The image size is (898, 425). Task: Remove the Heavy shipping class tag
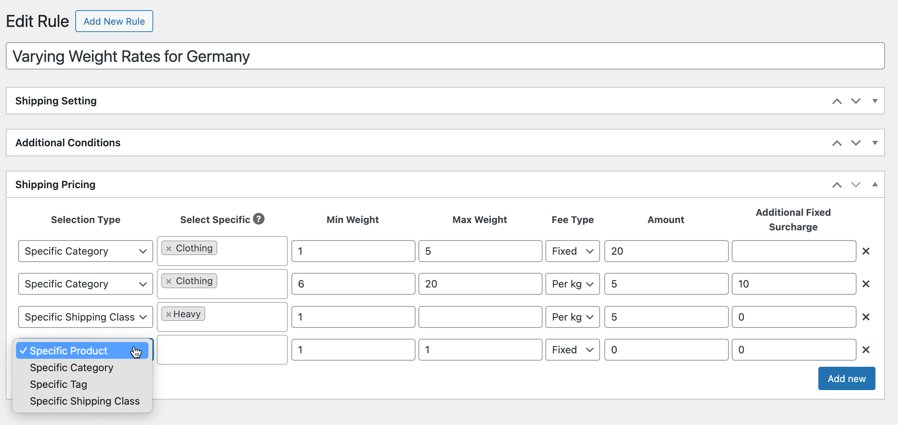[168, 313]
